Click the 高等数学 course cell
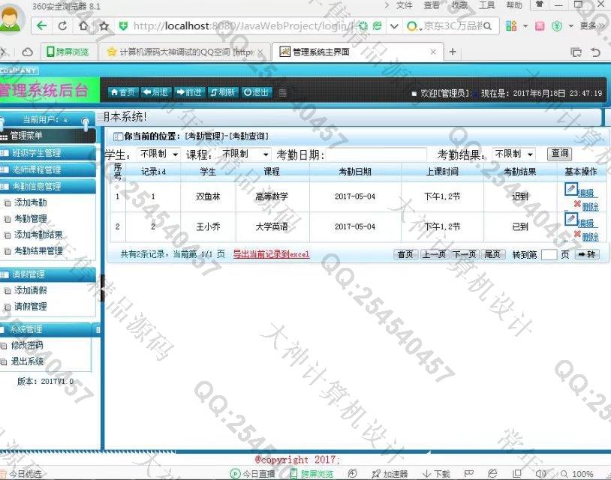The width and height of the screenshot is (611, 480). (272, 196)
